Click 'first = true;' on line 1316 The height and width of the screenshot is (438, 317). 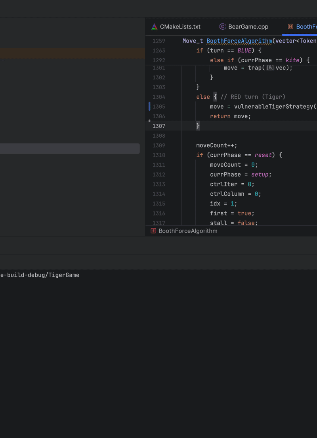[232, 213]
